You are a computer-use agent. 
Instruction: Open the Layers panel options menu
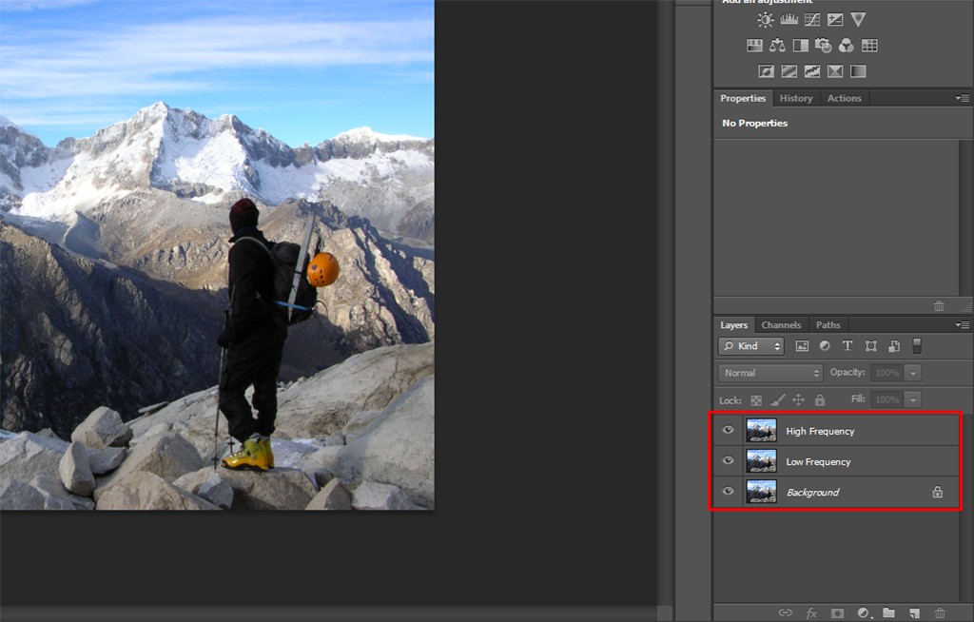pyautogui.click(x=963, y=325)
